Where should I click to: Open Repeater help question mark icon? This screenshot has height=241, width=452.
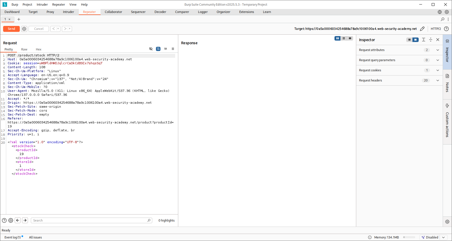446,29
